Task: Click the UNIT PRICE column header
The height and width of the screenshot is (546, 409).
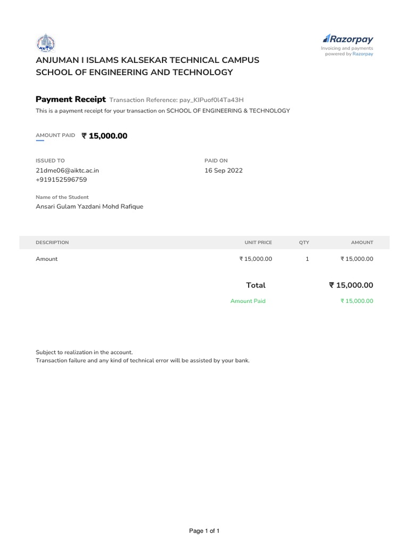Action: pyautogui.click(x=258, y=243)
